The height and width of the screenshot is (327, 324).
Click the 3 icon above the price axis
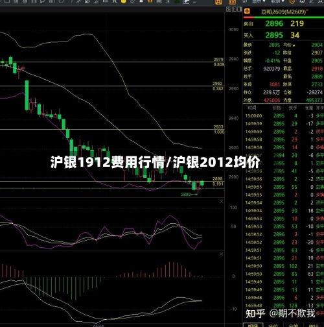pos(234,9)
